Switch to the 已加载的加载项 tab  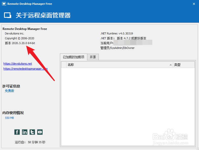[x=74, y=57]
